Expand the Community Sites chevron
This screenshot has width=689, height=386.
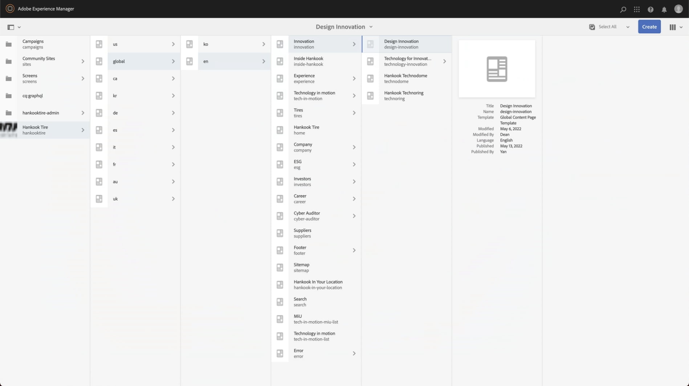(83, 61)
